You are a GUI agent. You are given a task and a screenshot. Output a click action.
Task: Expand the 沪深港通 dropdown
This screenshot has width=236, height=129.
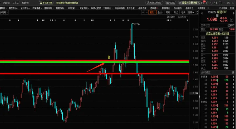37,8
